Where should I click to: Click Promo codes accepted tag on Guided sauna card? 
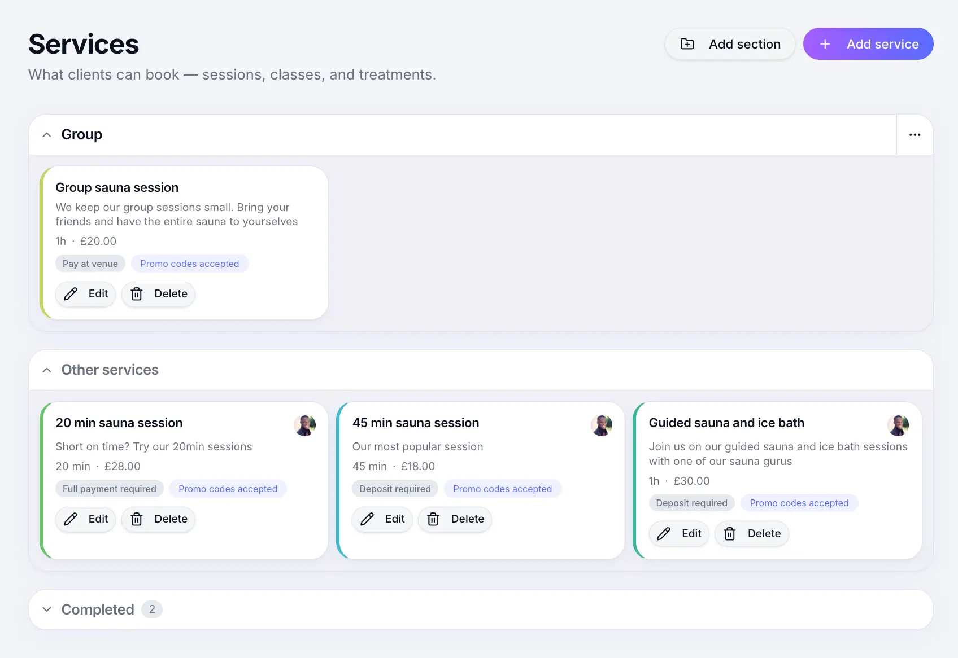click(799, 503)
